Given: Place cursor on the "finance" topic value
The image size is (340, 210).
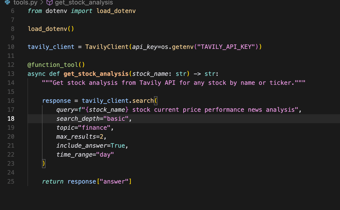Looking at the screenshot, I should click(x=94, y=128).
